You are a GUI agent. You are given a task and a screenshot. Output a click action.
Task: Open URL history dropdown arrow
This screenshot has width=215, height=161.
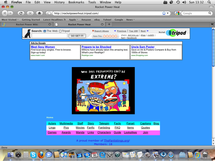point(168,13)
